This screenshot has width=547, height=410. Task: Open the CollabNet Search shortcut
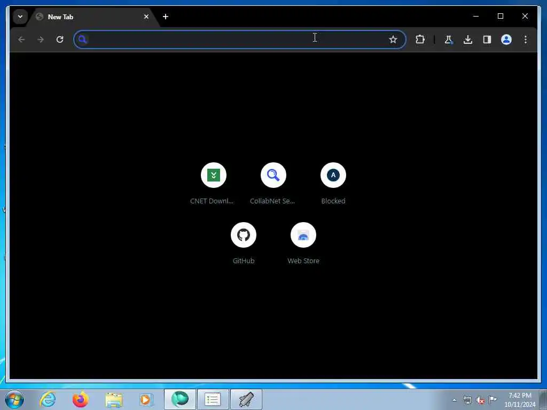[x=273, y=184]
